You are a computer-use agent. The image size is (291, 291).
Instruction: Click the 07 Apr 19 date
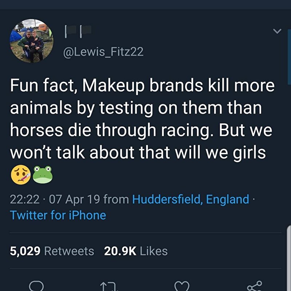[74, 199]
